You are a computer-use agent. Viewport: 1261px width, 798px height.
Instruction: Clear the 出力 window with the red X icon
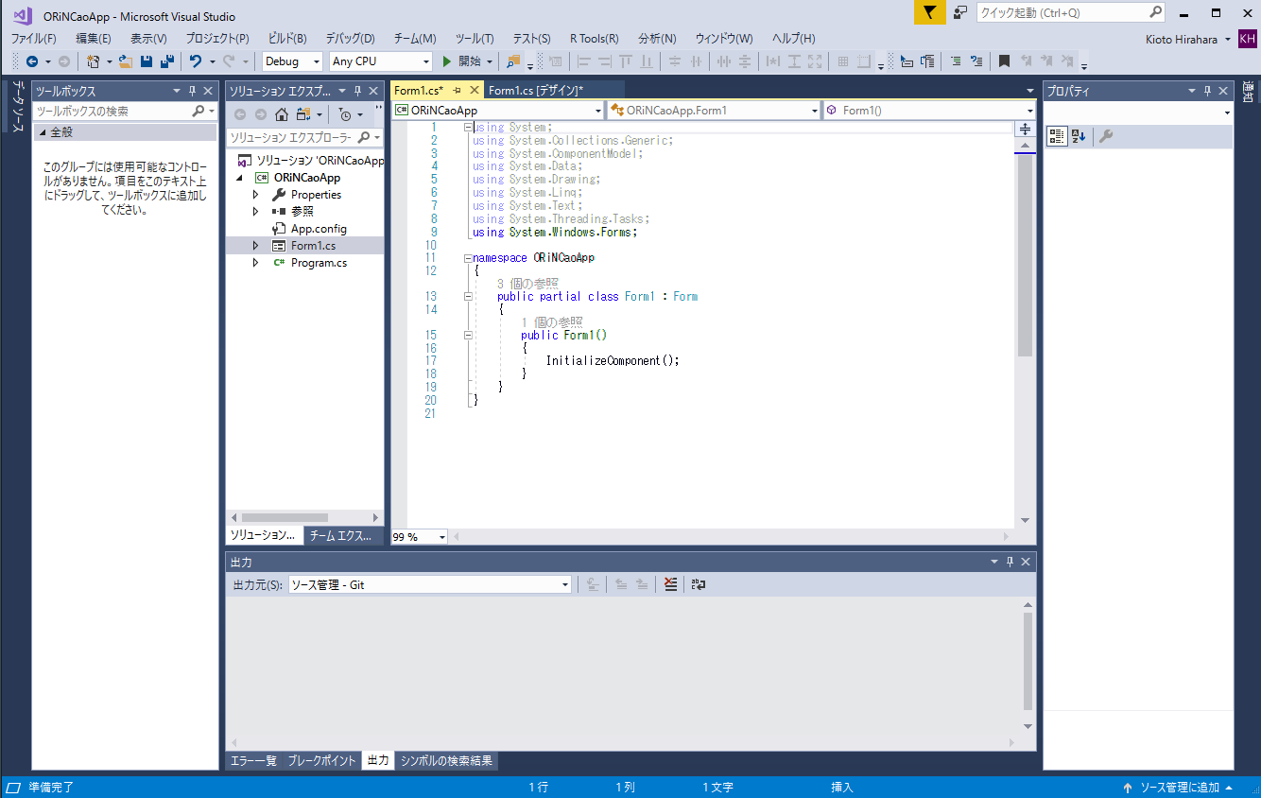pyautogui.click(x=671, y=584)
